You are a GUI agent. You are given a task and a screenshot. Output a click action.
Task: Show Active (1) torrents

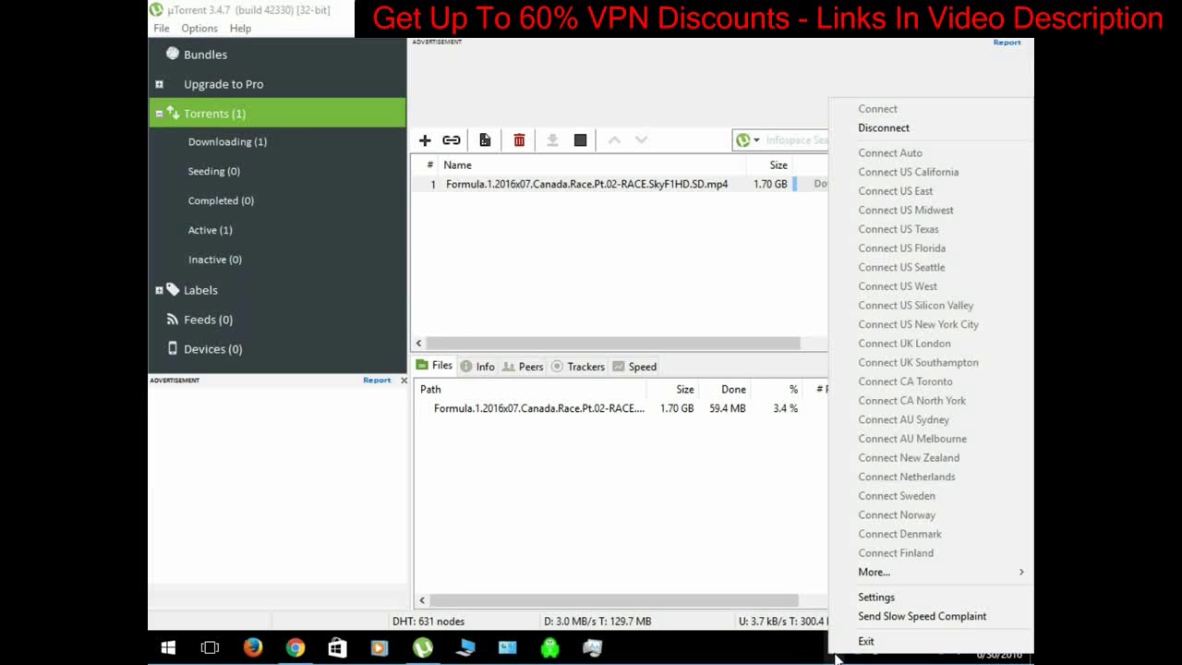[x=211, y=230]
